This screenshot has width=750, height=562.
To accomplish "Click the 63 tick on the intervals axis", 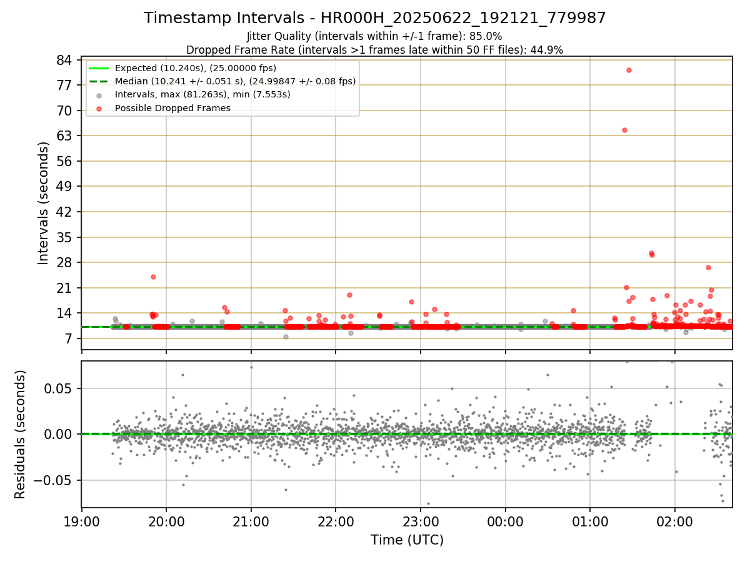I will [66, 136].
